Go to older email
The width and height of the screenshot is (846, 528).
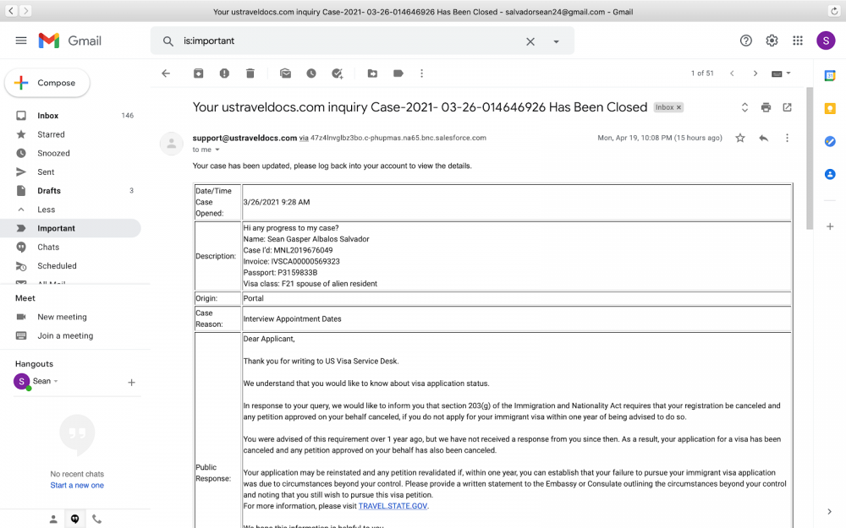click(x=755, y=73)
